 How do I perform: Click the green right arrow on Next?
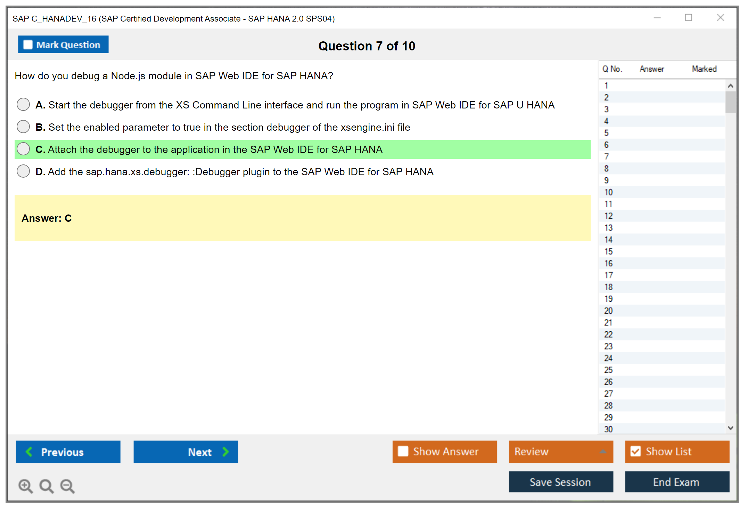pos(226,452)
